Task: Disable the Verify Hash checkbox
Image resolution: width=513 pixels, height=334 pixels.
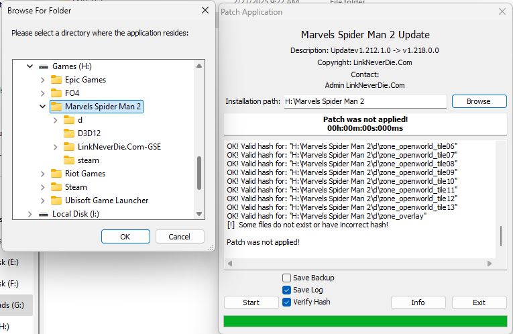Action: pos(287,302)
